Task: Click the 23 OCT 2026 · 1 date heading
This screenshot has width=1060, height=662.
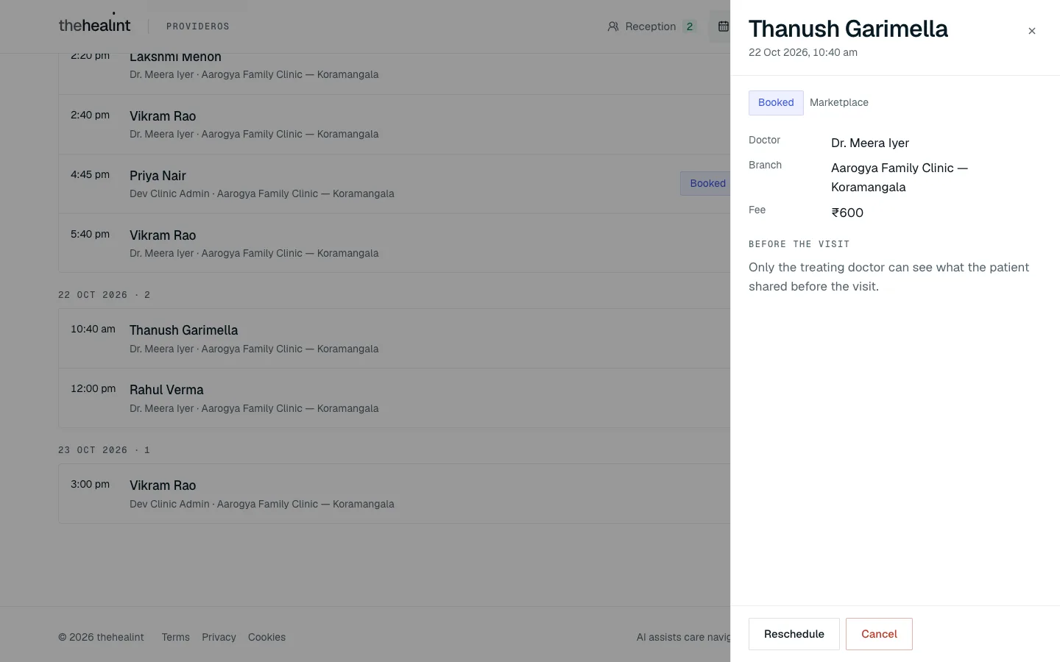Action: click(x=104, y=450)
